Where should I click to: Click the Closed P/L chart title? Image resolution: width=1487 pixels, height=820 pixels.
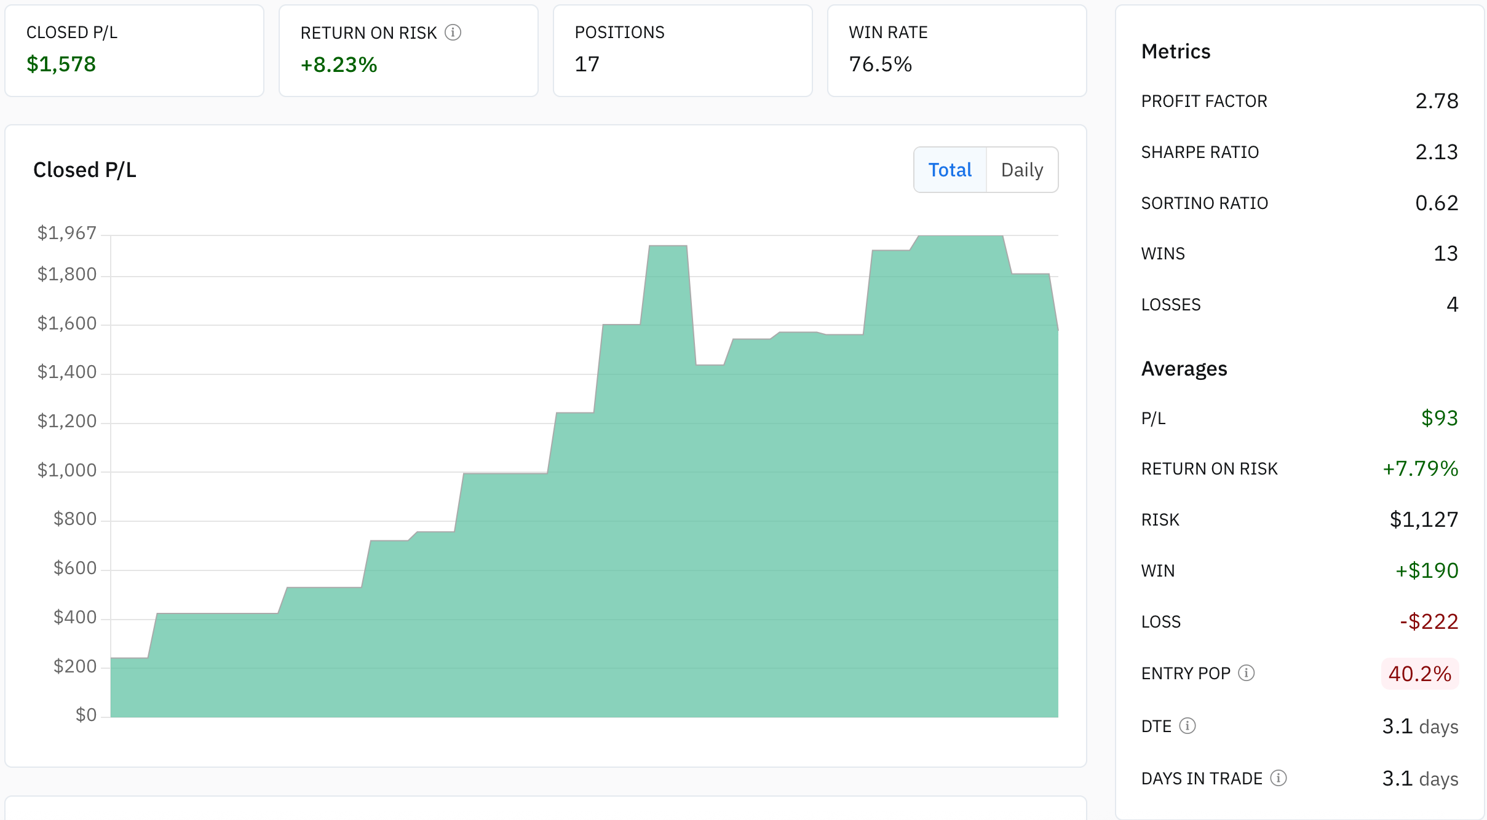click(85, 170)
